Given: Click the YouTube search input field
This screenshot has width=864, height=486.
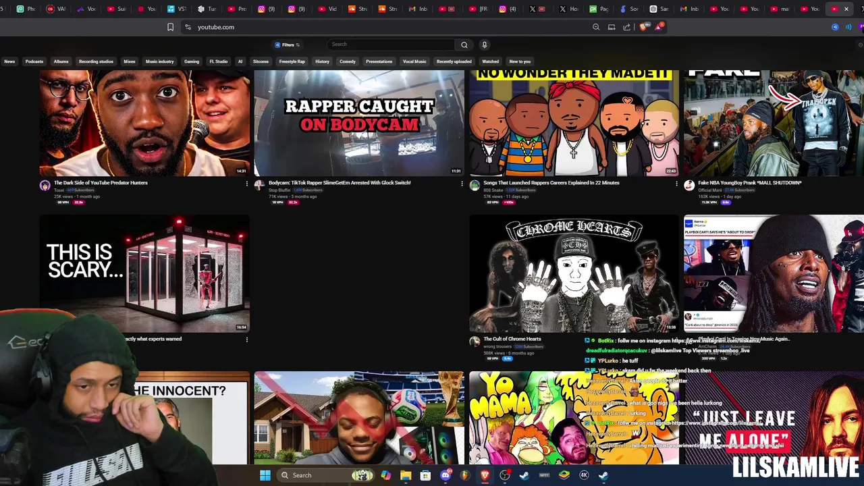Looking at the screenshot, I should pos(391,45).
